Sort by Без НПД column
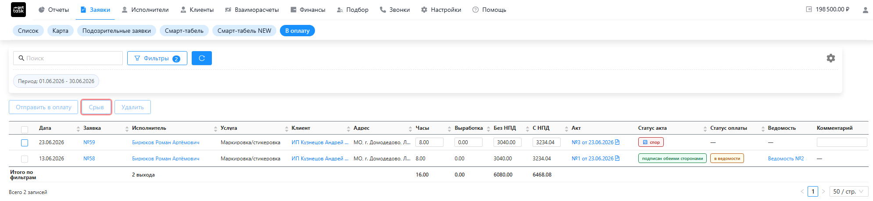873x201 pixels. click(527, 128)
